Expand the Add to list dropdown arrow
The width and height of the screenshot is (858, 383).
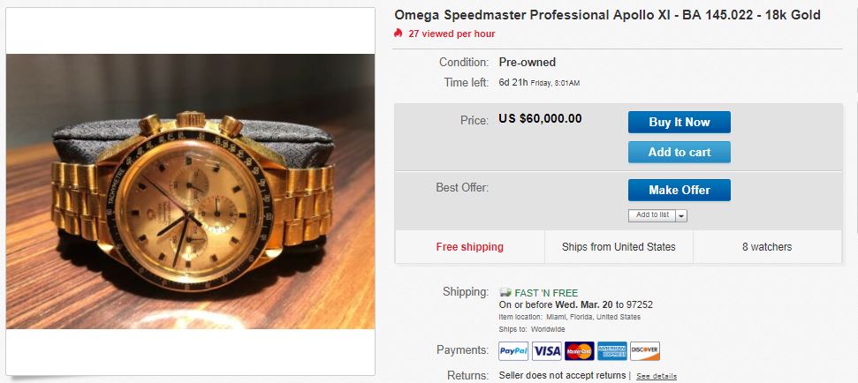pos(681,215)
